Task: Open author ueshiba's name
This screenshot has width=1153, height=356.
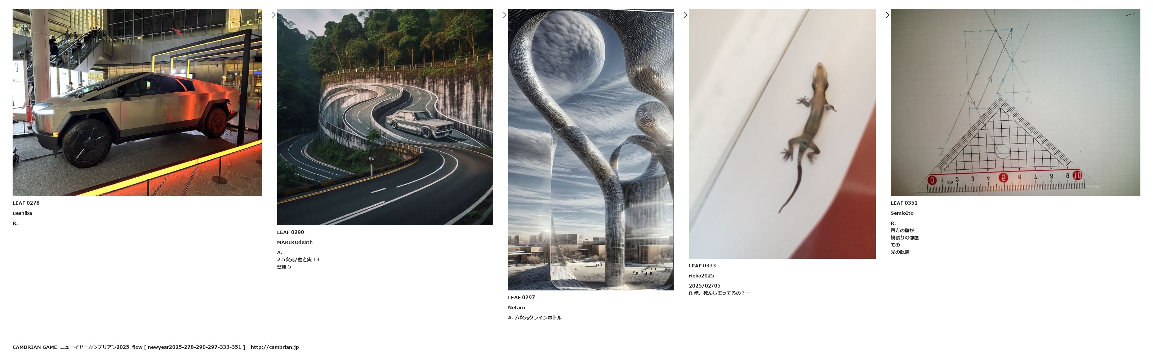Action: pyautogui.click(x=22, y=213)
